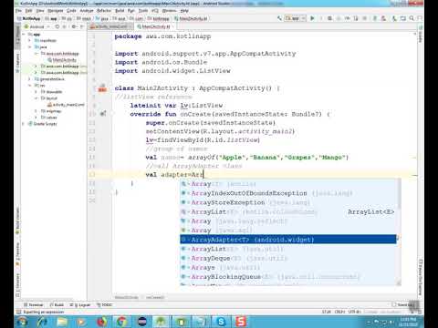This screenshot has width=438, height=328.
Task: Open the Build tool window
Action: (57, 304)
